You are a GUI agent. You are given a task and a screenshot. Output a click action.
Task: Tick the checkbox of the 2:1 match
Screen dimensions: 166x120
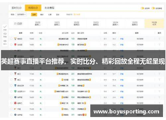(x=11, y=74)
